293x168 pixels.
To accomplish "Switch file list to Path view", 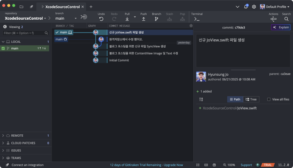I will tap(235, 100).
